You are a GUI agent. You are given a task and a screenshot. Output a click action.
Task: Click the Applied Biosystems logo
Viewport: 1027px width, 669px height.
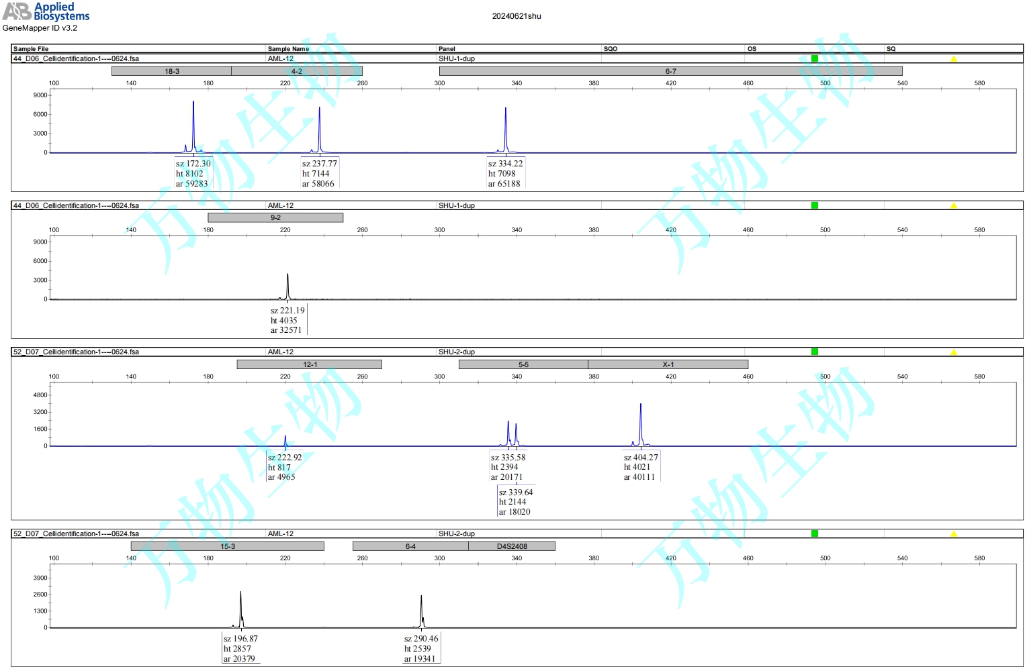(x=46, y=12)
